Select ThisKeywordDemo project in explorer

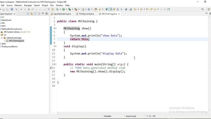[x=10, y=47]
